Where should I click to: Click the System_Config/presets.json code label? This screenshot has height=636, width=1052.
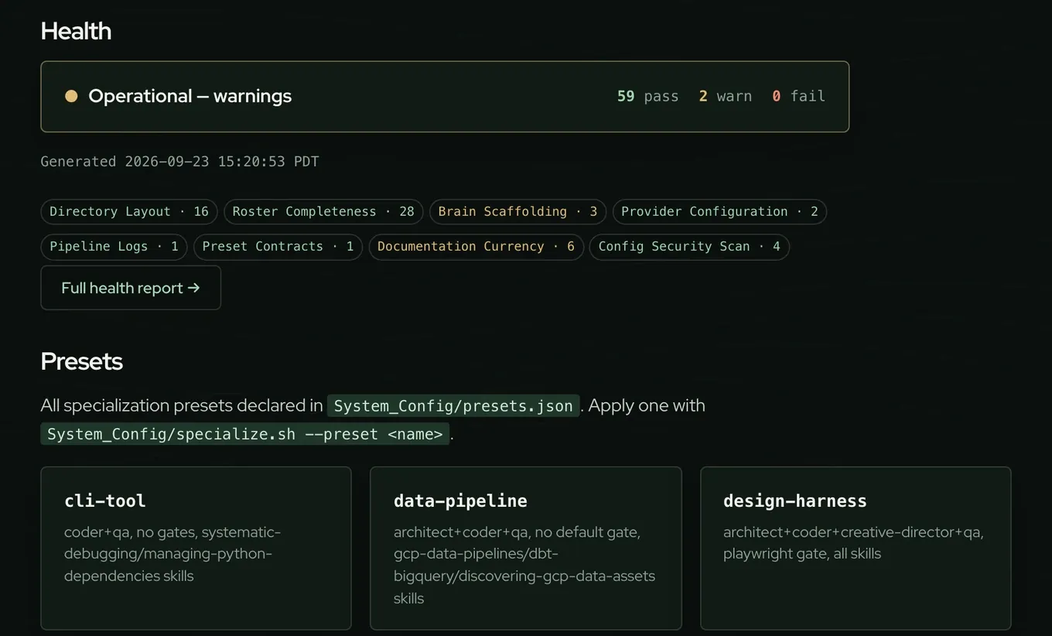453,405
